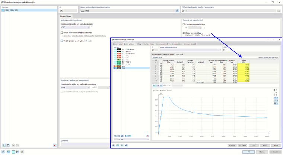283x155 pixels.
Task: Click the new spectral settings icon
Action: coord(4,145)
